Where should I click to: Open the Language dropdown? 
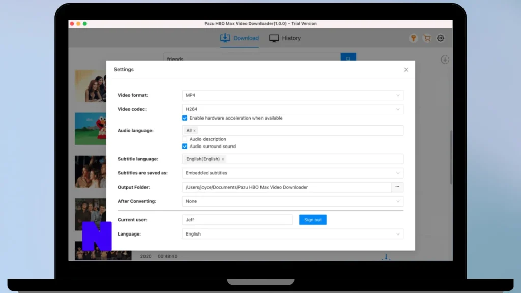293,234
